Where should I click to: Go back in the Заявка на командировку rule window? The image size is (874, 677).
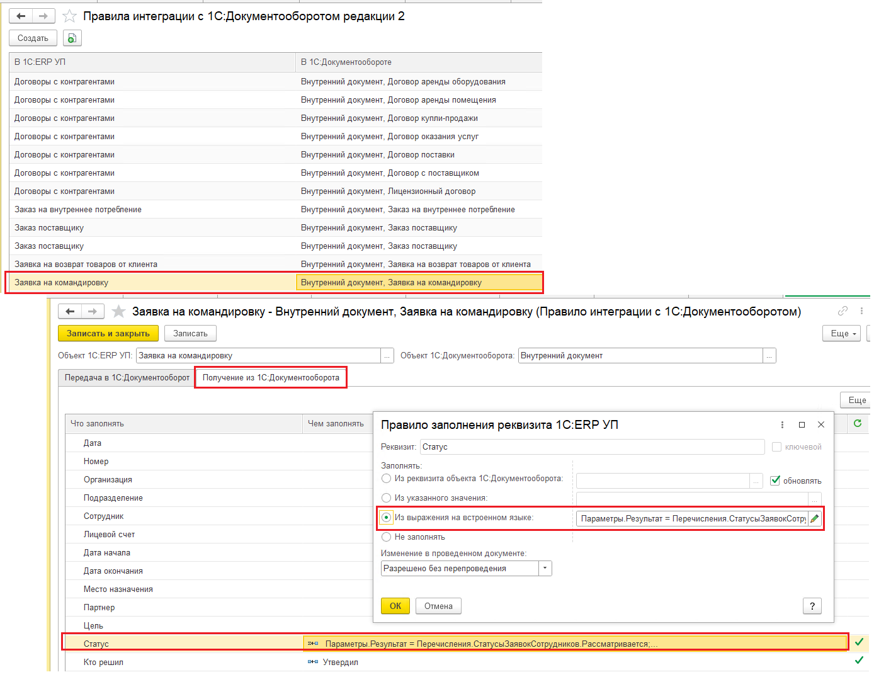point(70,311)
